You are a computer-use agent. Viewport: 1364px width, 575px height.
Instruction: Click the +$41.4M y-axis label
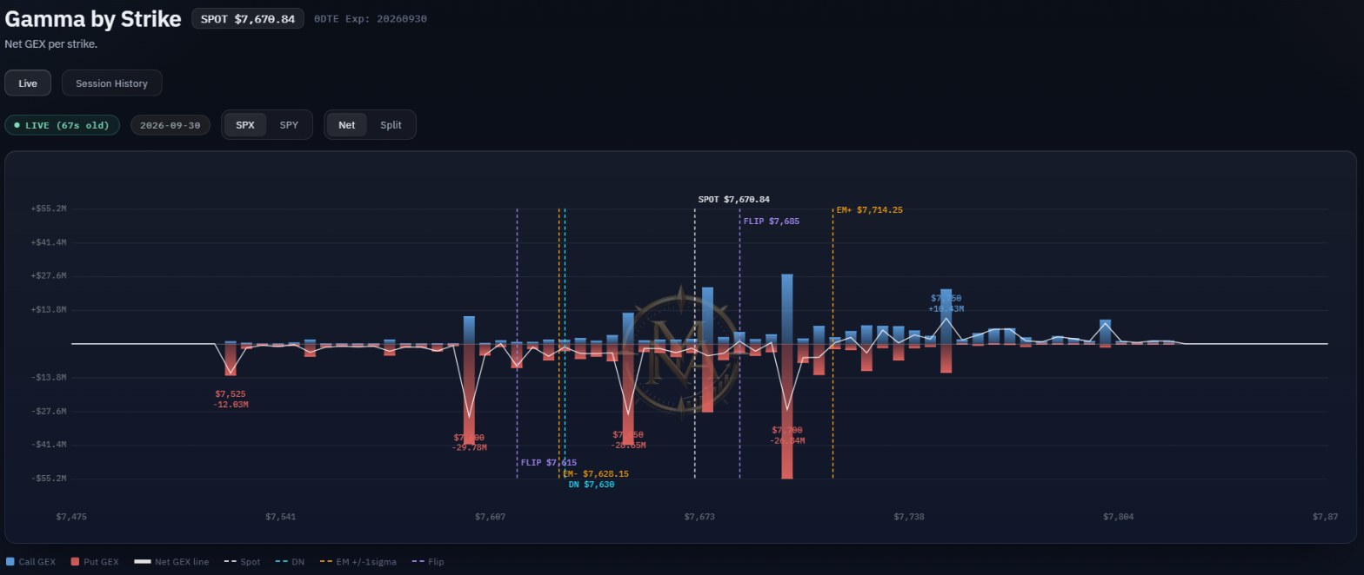[49, 242]
